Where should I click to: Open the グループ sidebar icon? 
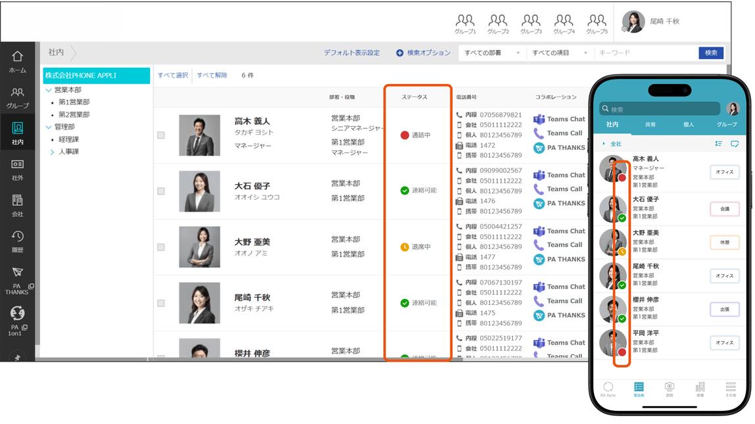(17, 98)
